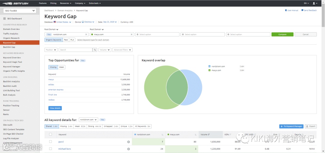Clear nordstrom.com domain with X icon
This screenshot has width=325, height=153.
tap(86, 34)
